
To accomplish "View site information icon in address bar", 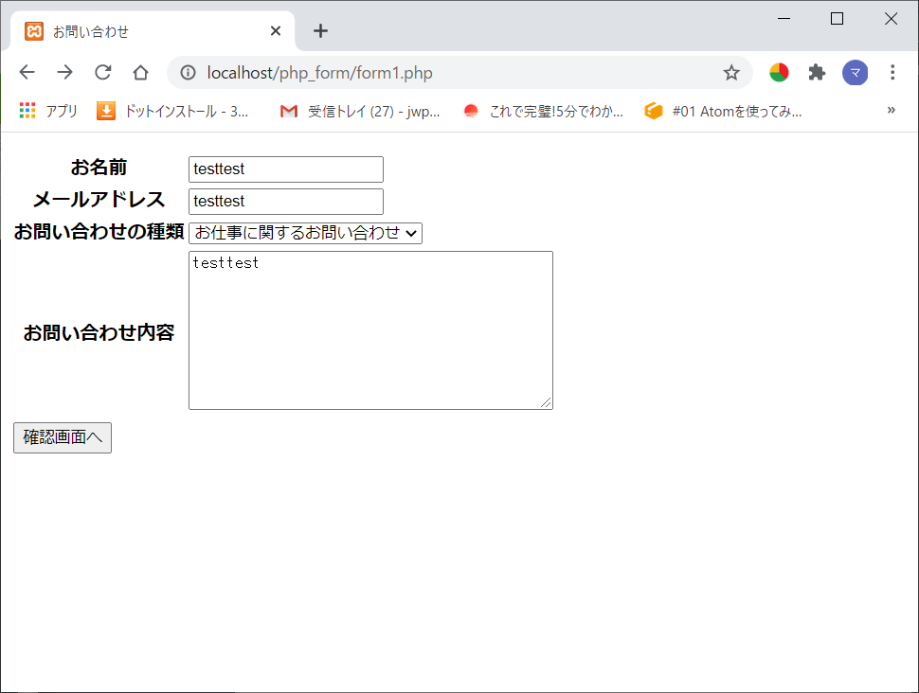I will click(x=188, y=73).
